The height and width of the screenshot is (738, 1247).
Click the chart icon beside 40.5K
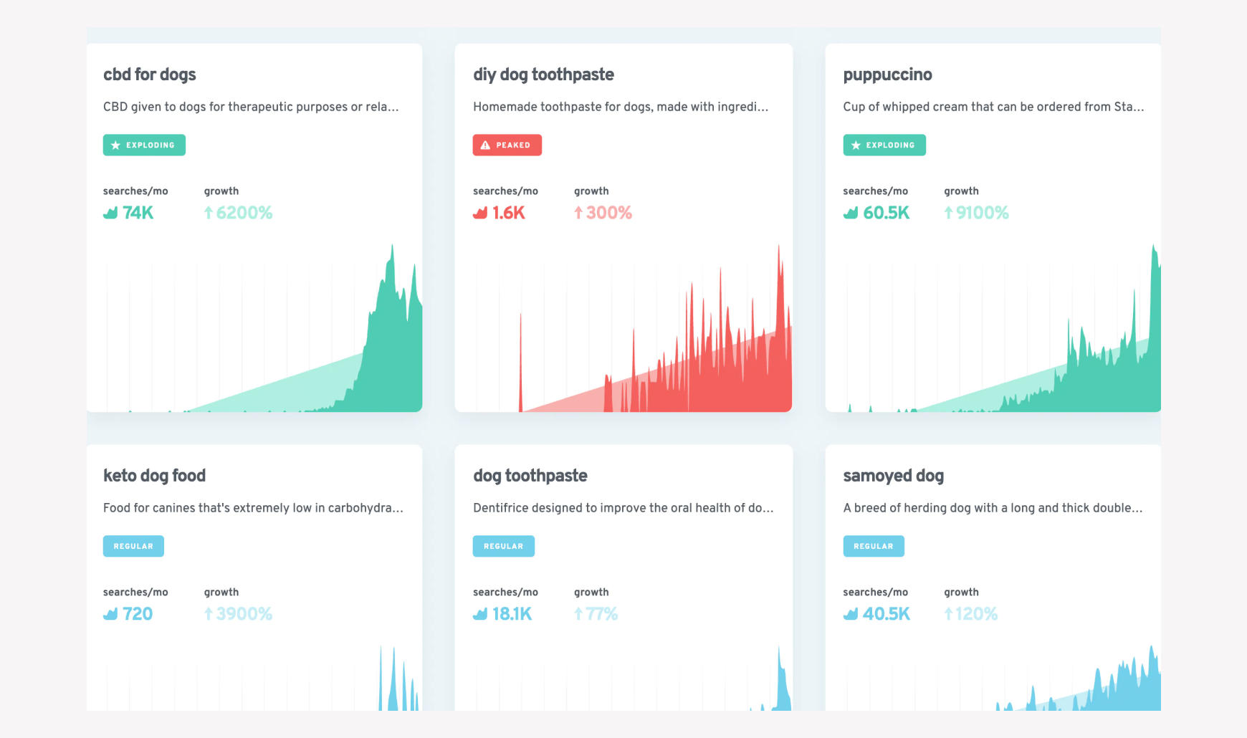click(x=851, y=614)
